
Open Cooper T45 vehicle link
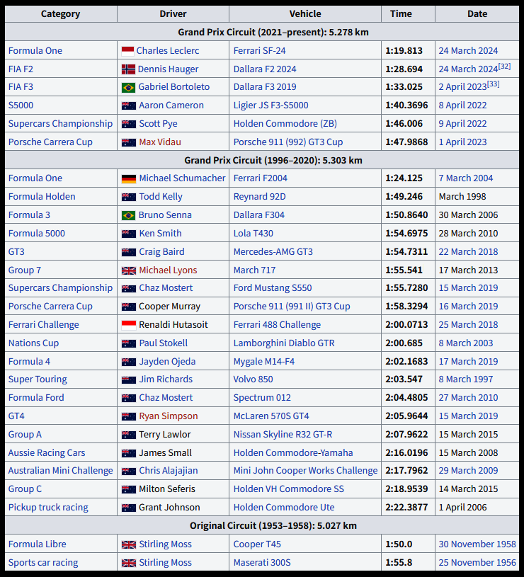point(257,544)
